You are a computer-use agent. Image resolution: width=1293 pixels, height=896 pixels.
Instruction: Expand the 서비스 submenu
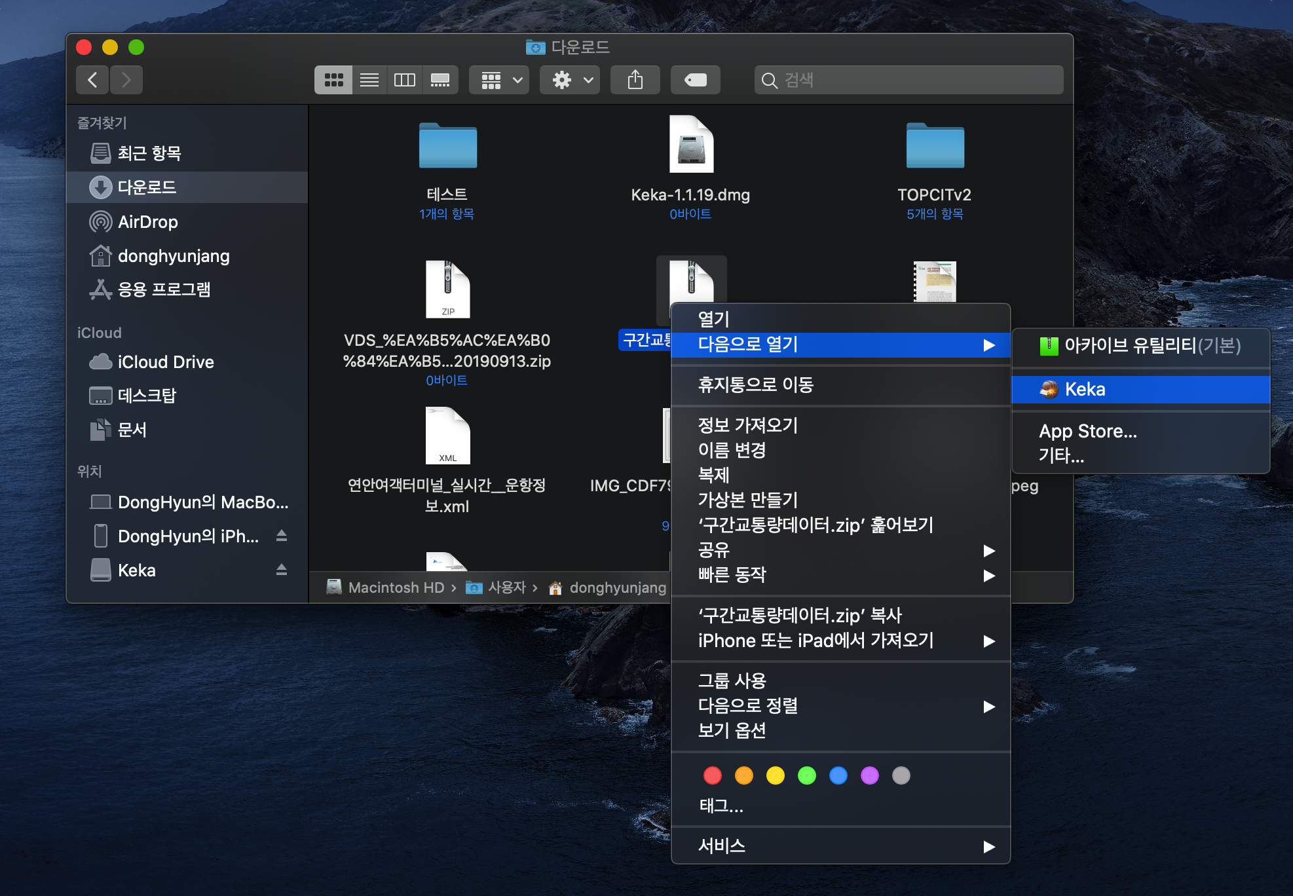pyautogui.click(x=989, y=847)
